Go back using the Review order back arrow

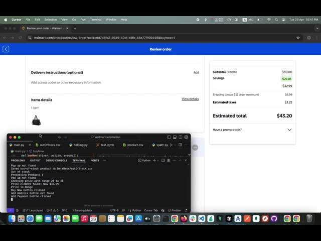(x=6, y=49)
